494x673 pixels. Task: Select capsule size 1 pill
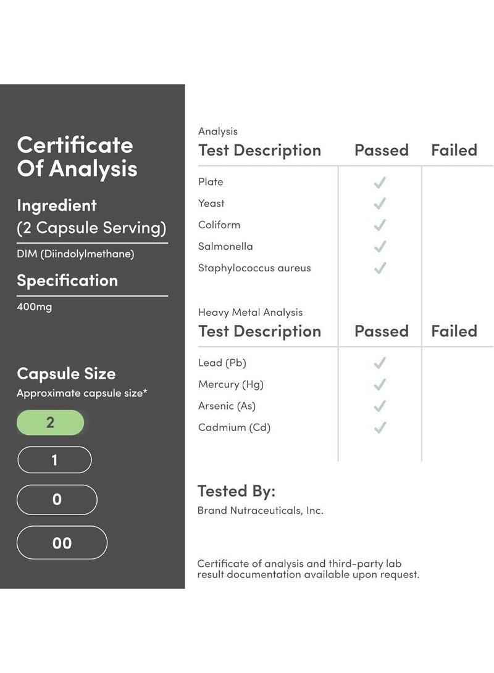tap(54, 460)
